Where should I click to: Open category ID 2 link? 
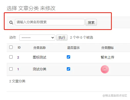[x=18, y=57]
